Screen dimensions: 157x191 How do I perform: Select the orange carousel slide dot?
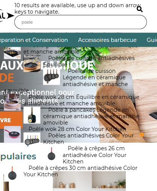[x=142, y=135]
